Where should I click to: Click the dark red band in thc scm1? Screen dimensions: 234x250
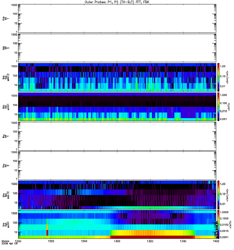153,237
